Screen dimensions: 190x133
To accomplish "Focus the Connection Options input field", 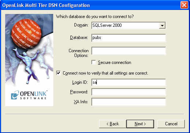I will (129, 51).
